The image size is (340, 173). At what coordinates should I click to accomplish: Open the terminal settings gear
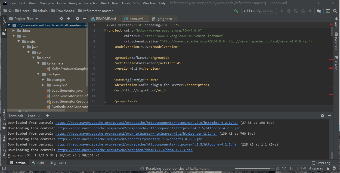[323, 116]
